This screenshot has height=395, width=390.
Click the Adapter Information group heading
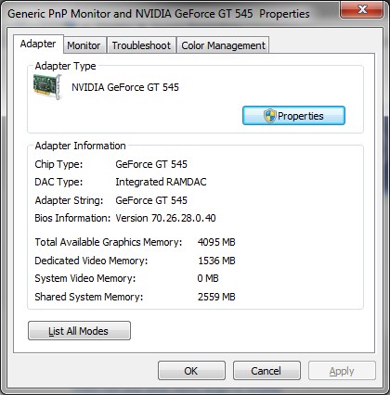pos(81,146)
